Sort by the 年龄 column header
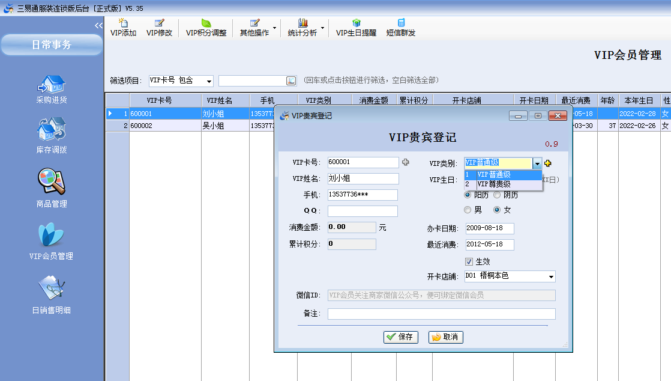Viewport: 671px width, 381px height. click(607, 100)
